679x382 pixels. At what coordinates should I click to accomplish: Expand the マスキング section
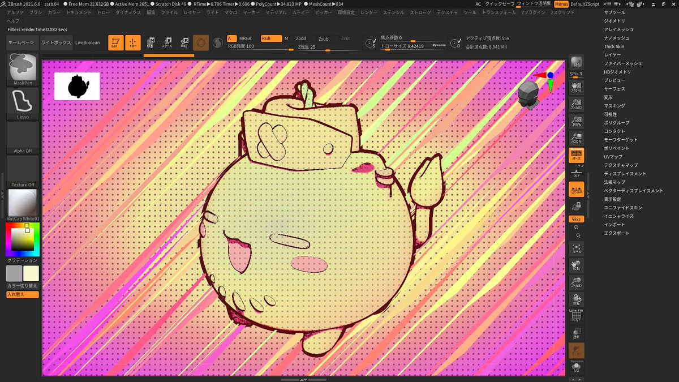(x=614, y=106)
